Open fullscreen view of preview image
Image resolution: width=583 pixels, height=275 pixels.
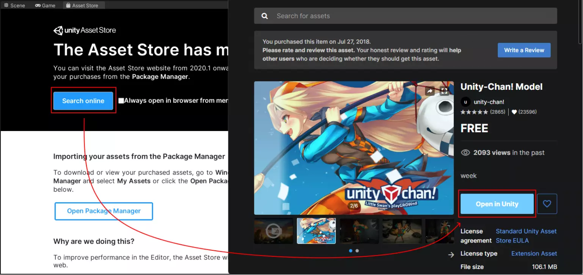(x=444, y=91)
